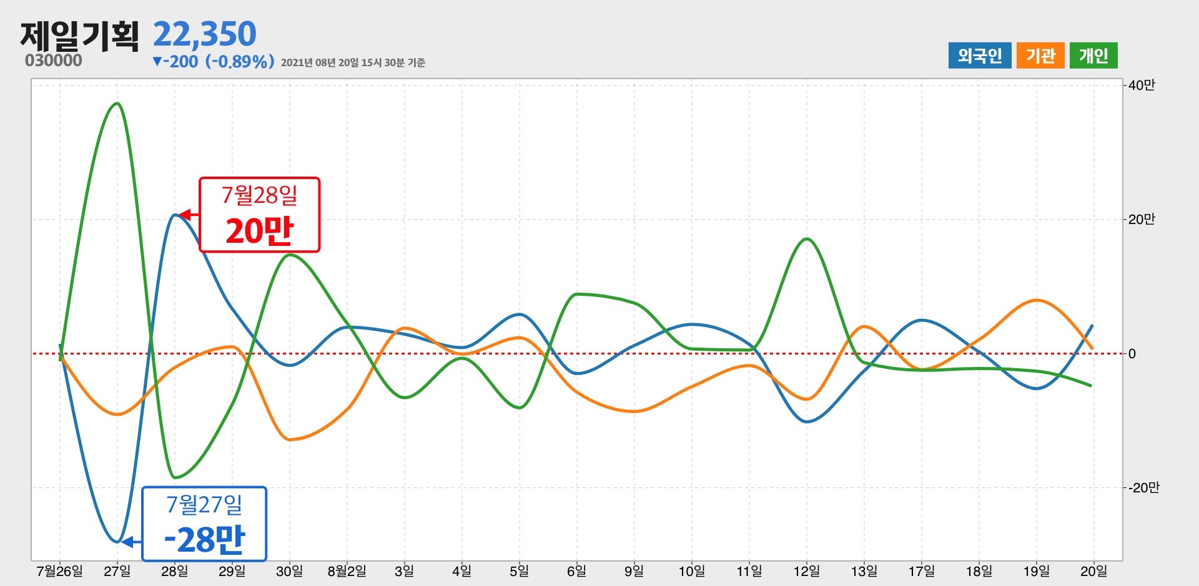The height and width of the screenshot is (586, 1199).
Task: Click the 제일기획 stock title
Action: click(x=80, y=36)
